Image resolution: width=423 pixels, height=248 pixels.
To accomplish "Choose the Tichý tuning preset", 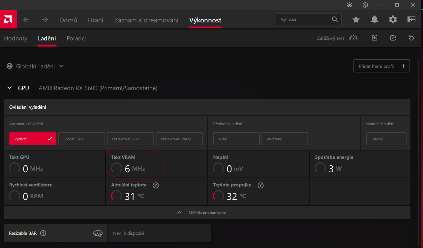I will 236,139.
